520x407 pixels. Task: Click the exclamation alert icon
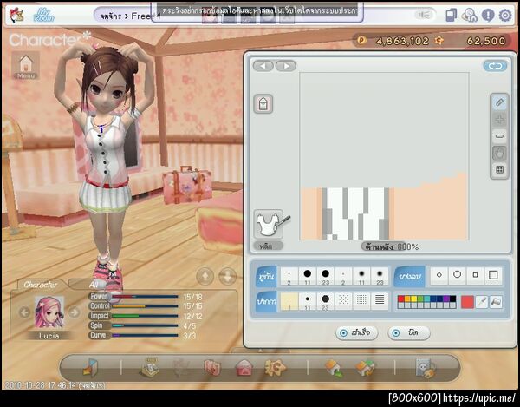[x=488, y=16]
